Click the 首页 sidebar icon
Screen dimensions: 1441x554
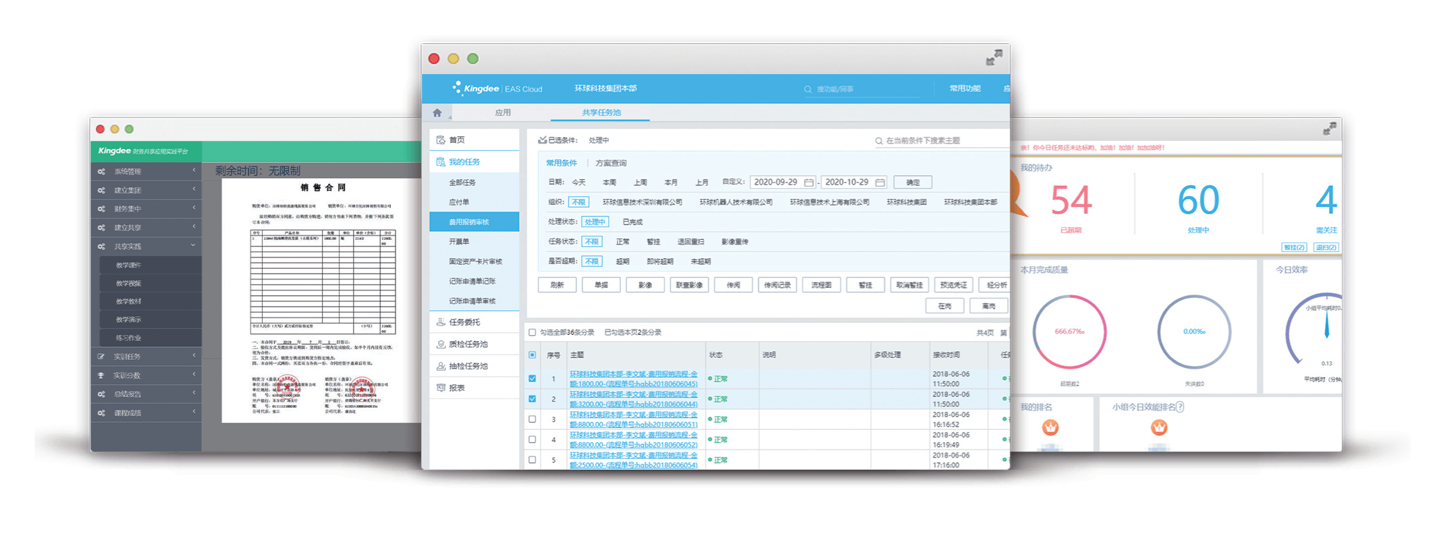point(441,140)
